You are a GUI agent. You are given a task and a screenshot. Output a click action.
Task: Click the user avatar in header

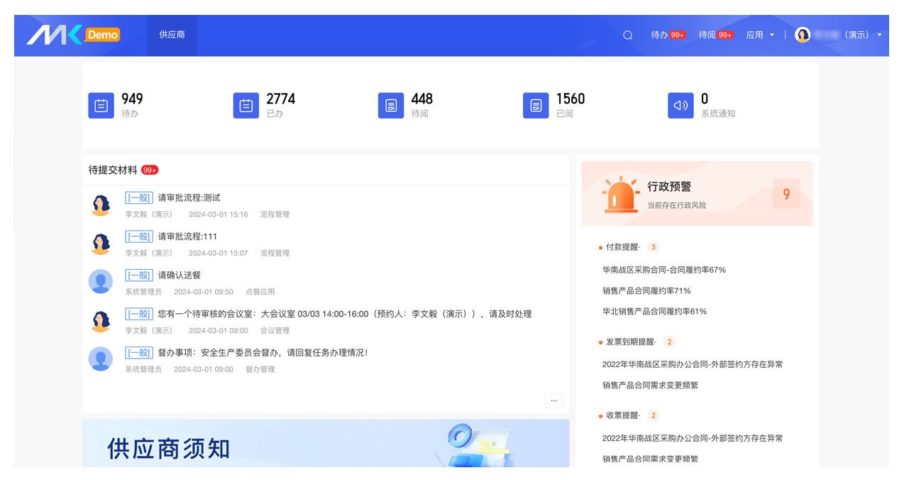803,35
